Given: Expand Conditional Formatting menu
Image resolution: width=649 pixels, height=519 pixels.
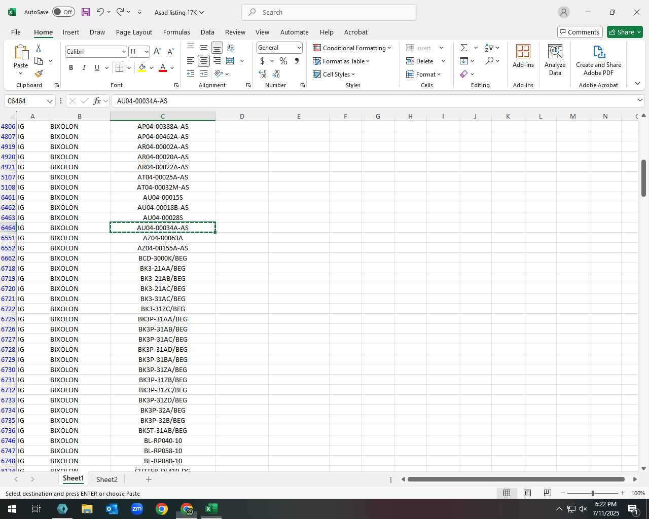Looking at the screenshot, I should 352,48.
